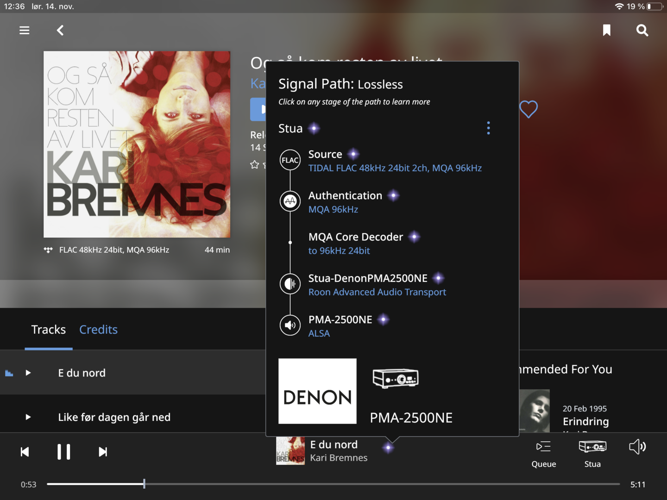Screen dimensions: 667x500
Task: Click the FLAC 48kHz 24bit, MQA 96kHz label
Action: pos(114,250)
